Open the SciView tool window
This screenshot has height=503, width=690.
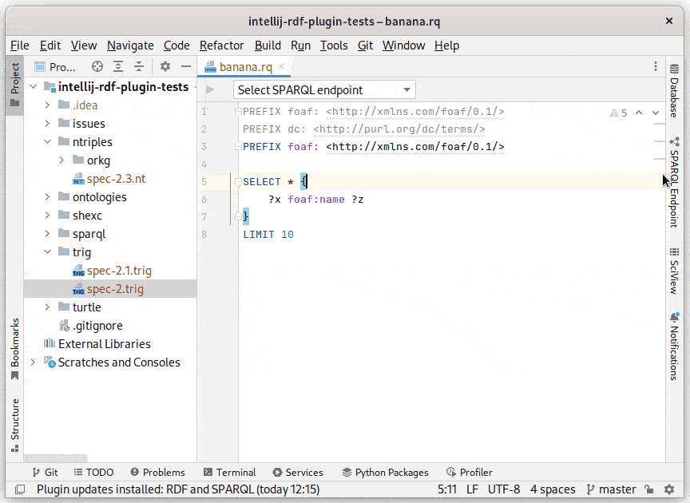click(674, 271)
